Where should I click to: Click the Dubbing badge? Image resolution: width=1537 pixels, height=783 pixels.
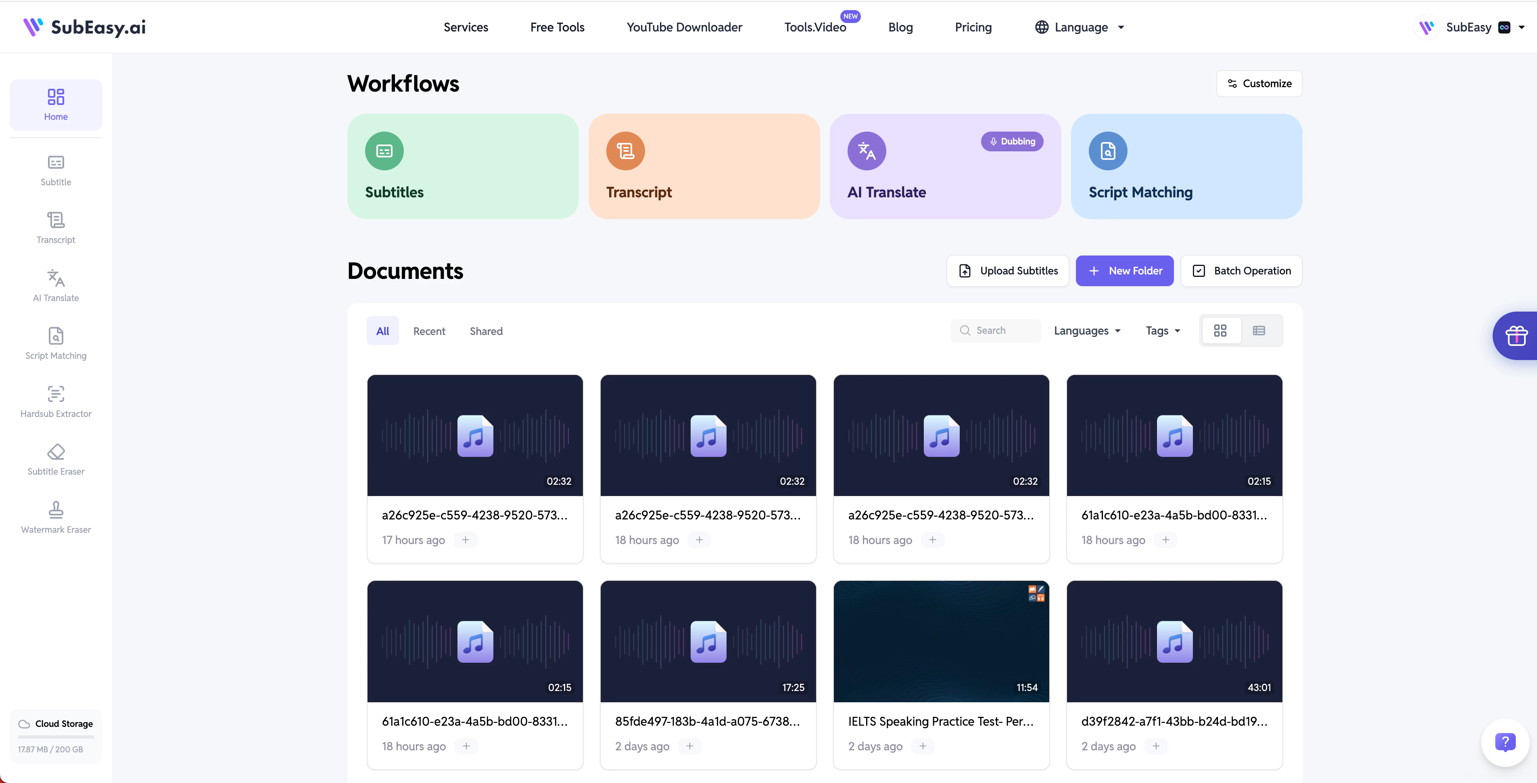click(x=1012, y=141)
